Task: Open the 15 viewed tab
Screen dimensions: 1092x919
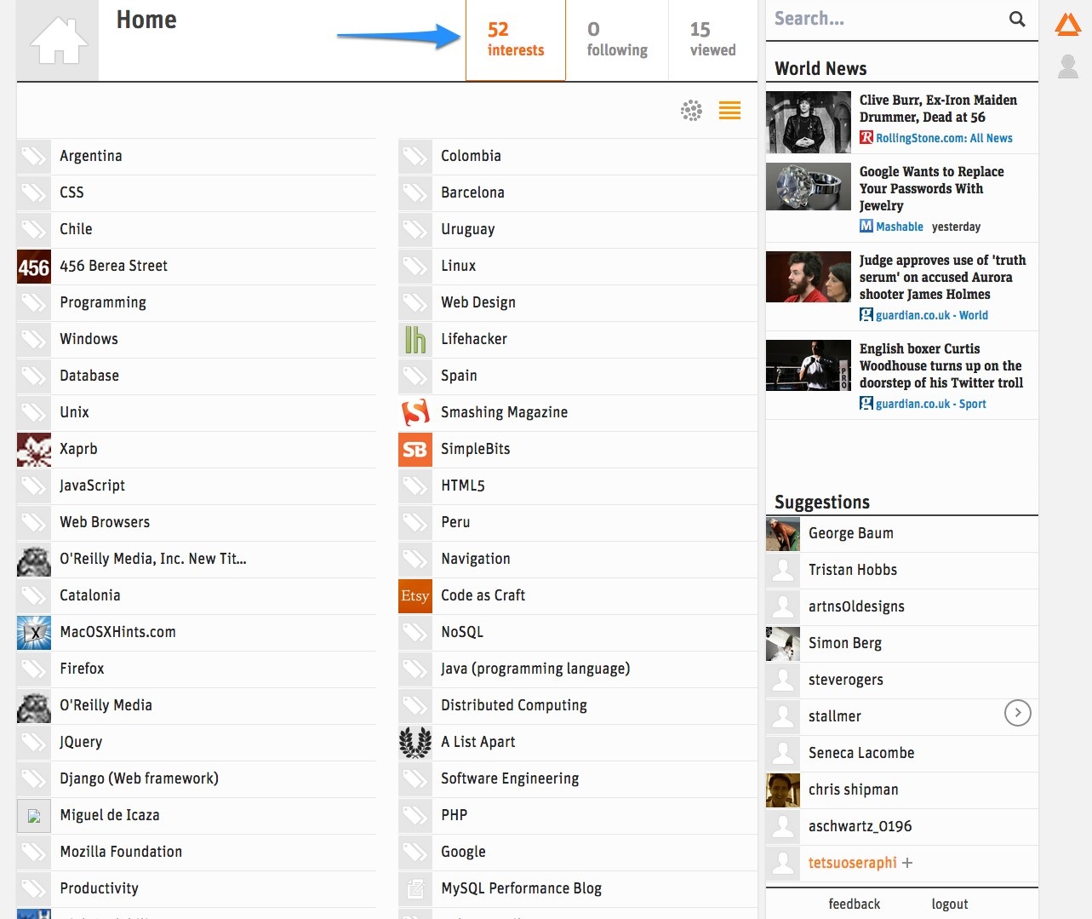Action: pos(712,40)
